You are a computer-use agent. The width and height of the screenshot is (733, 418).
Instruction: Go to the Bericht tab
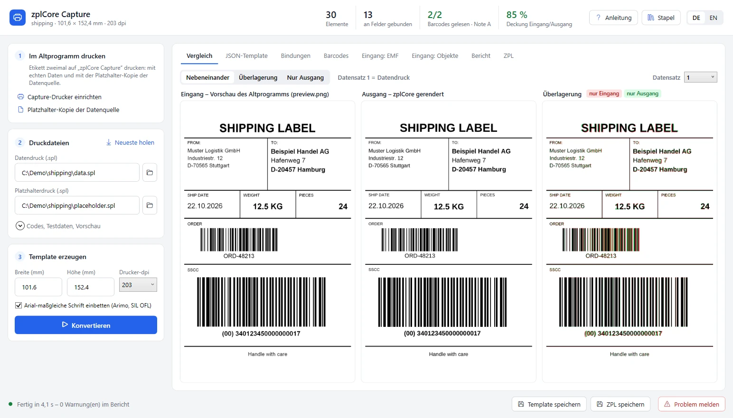[481, 56]
